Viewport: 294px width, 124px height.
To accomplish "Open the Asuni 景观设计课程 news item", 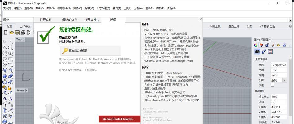I will click(165, 49).
